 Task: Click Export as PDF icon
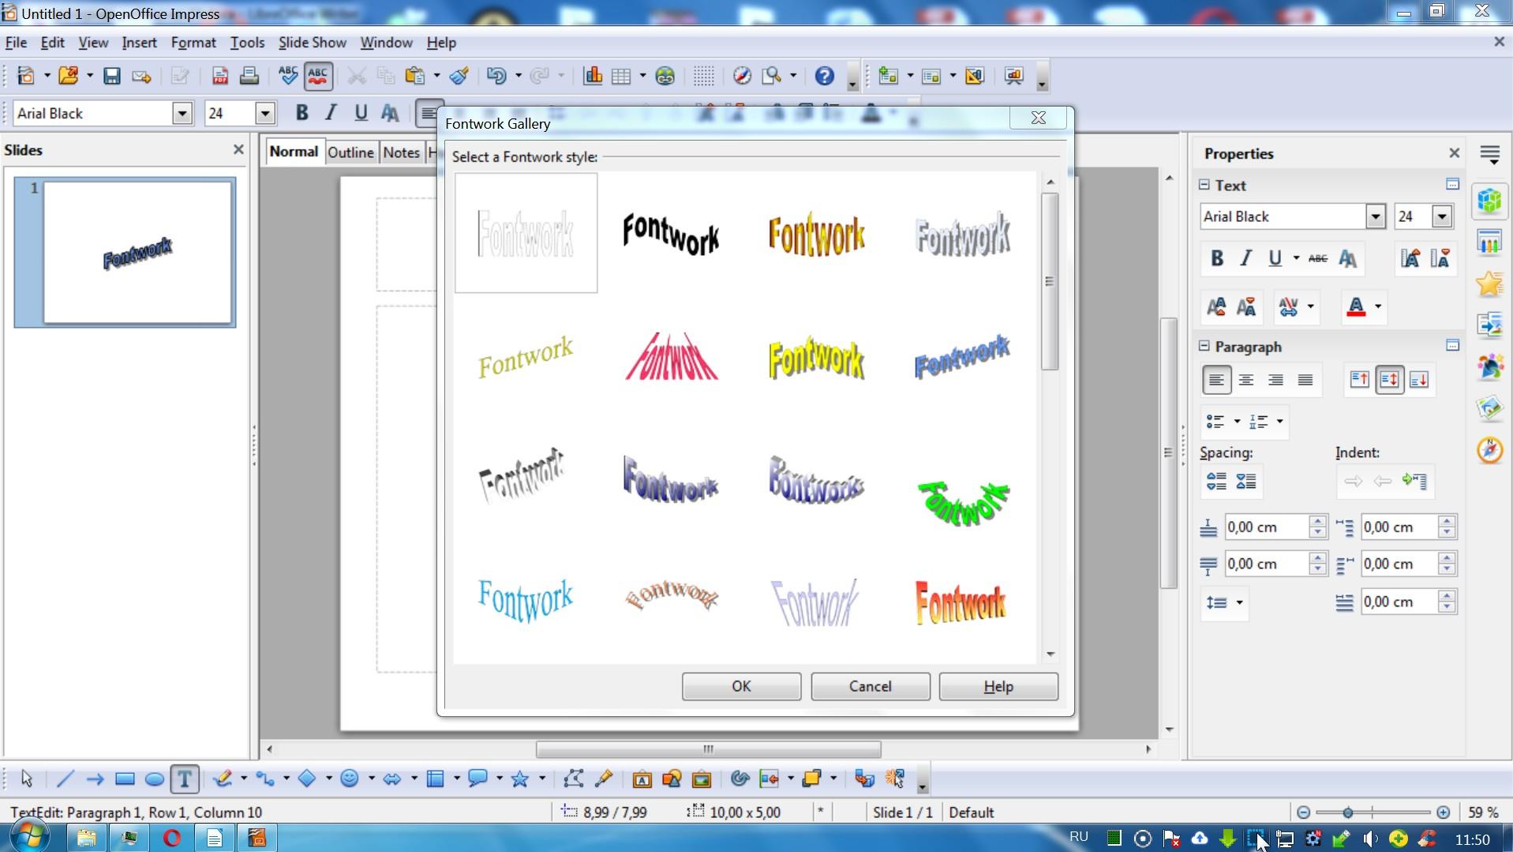pos(219,76)
